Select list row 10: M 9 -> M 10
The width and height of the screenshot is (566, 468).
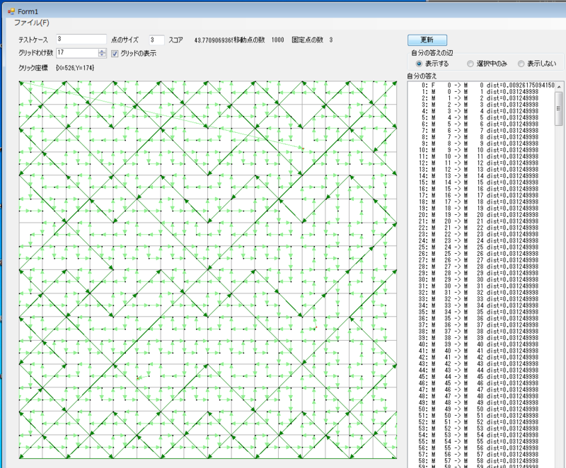[482, 150]
